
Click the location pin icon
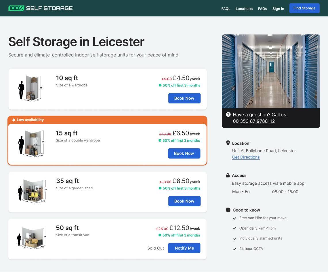coord(228,143)
